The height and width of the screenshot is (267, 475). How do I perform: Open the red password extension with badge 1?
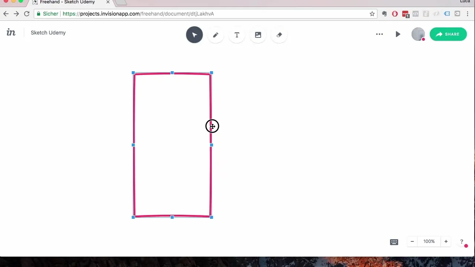coord(406,14)
